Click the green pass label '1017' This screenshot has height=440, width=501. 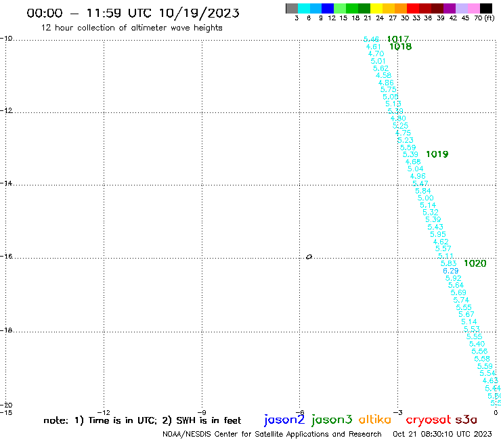(x=398, y=39)
